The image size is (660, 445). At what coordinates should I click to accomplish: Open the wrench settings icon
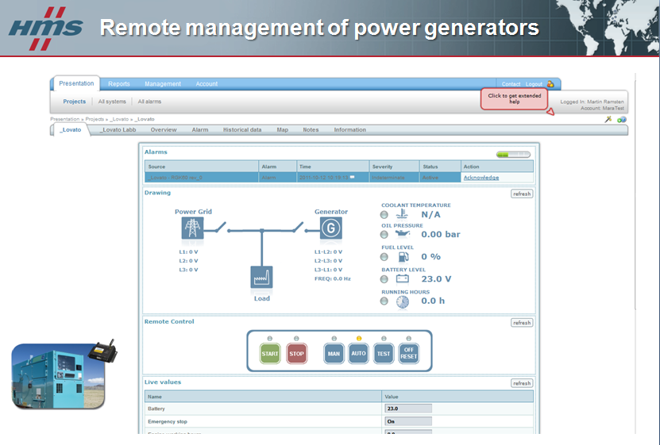click(x=608, y=119)
